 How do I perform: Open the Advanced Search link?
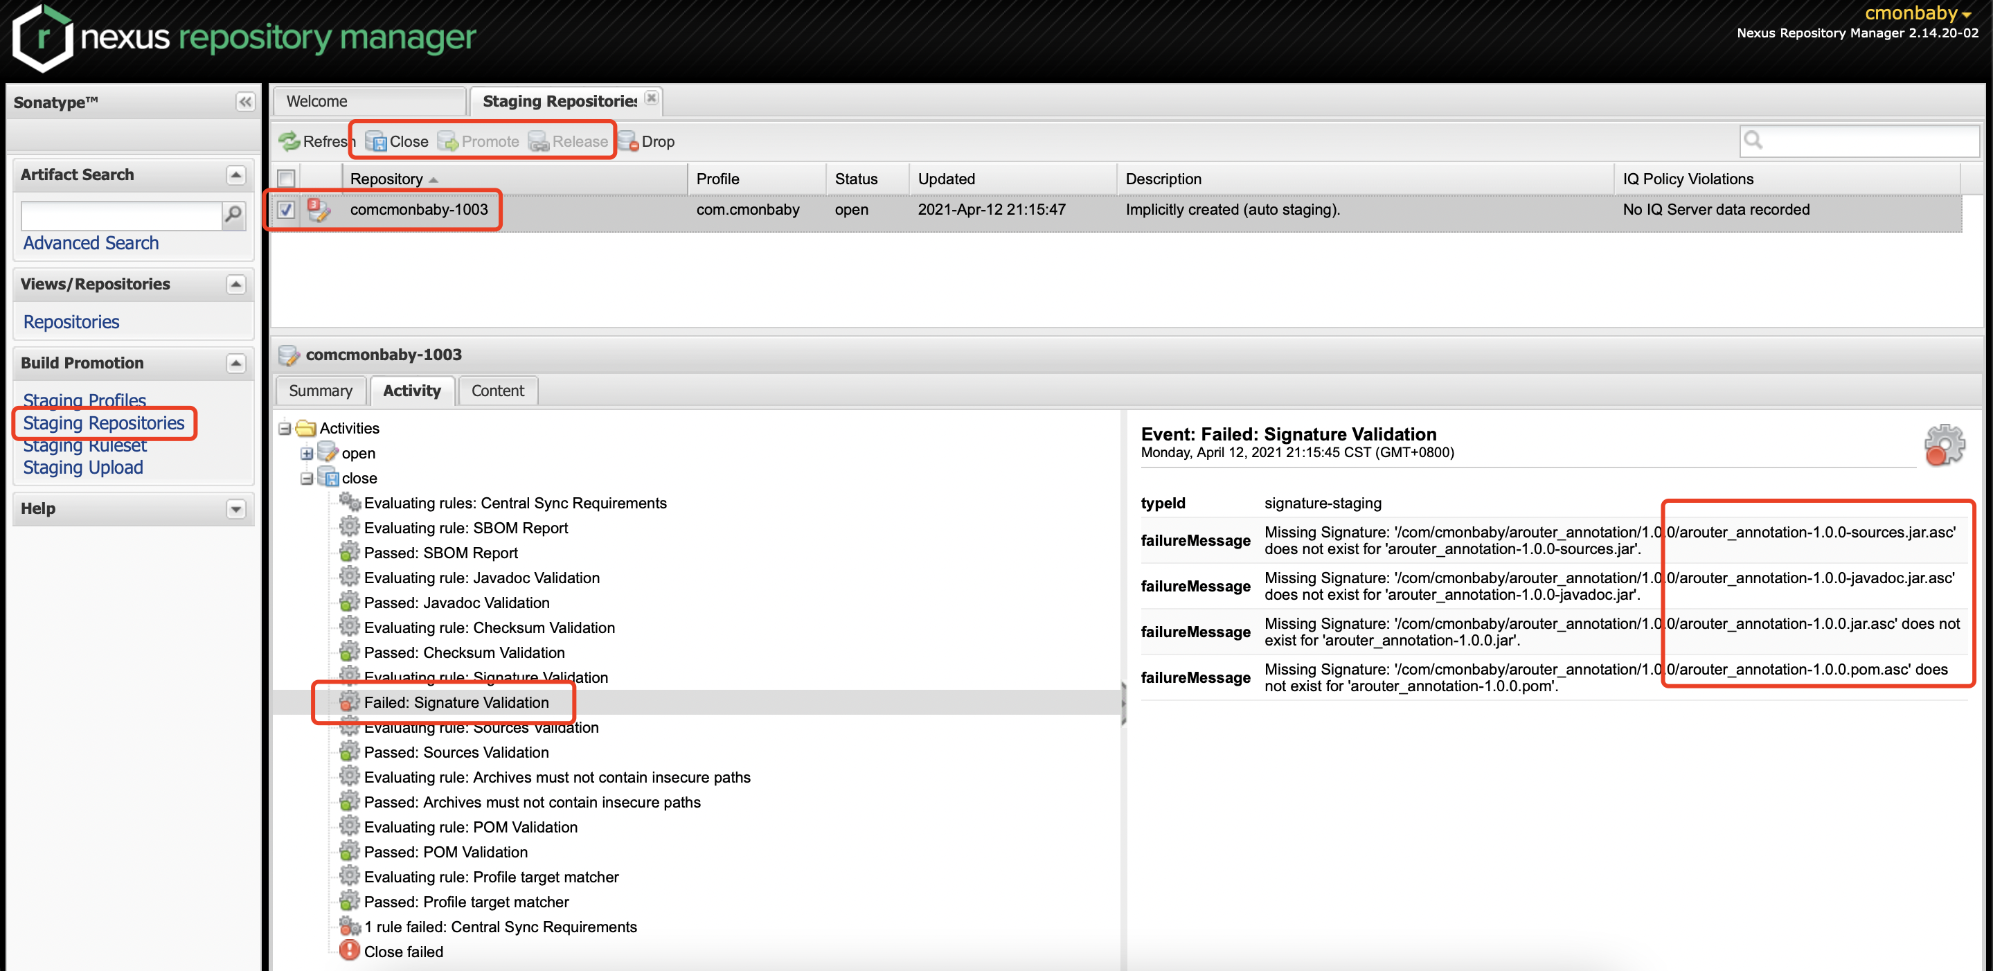point(91,243)
